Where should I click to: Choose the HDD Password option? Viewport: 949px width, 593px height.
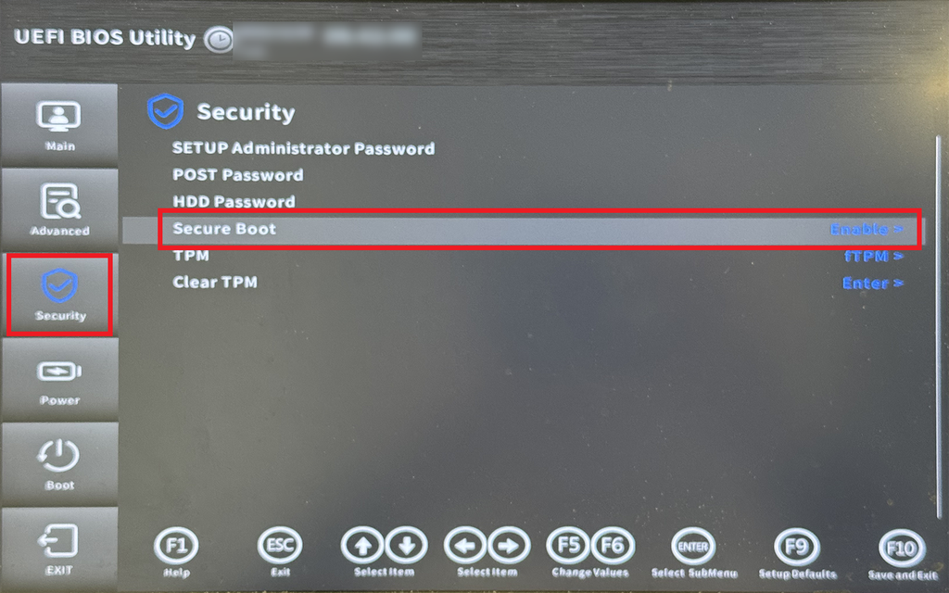234,201
